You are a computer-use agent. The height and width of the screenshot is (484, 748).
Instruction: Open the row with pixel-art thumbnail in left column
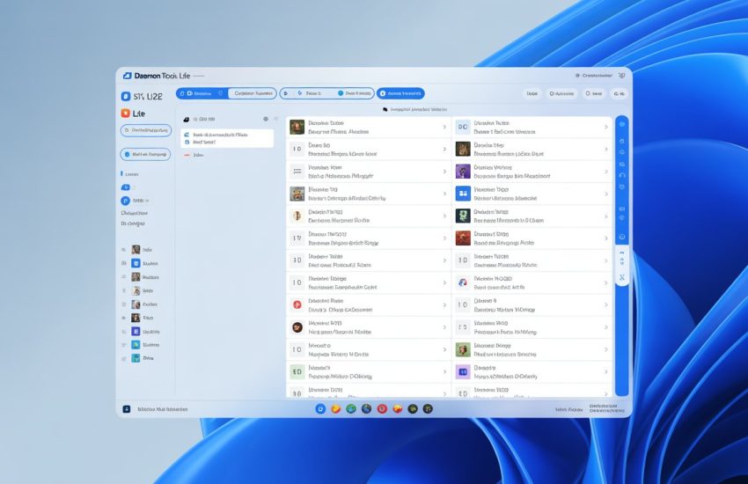coord(368,194)
